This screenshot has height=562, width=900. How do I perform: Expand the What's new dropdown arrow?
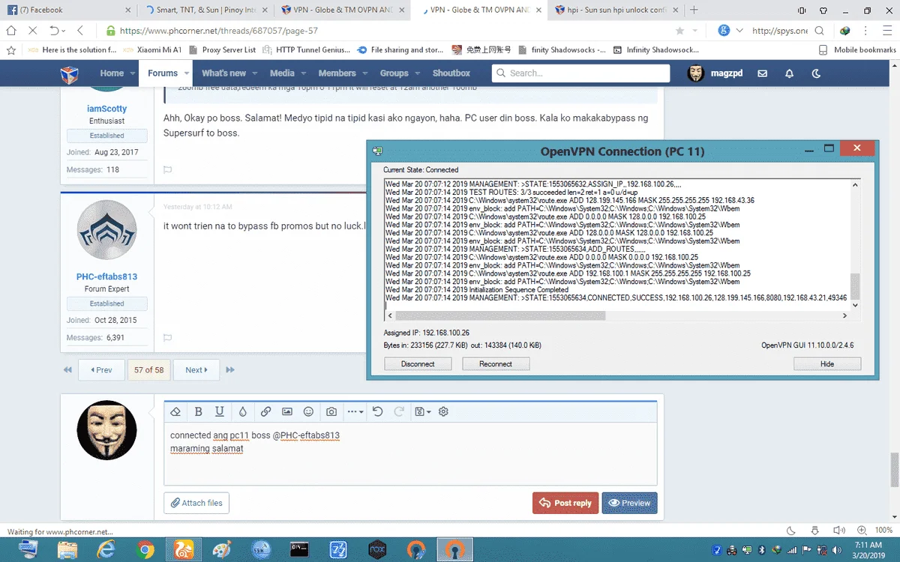click(x=254, y=74)
